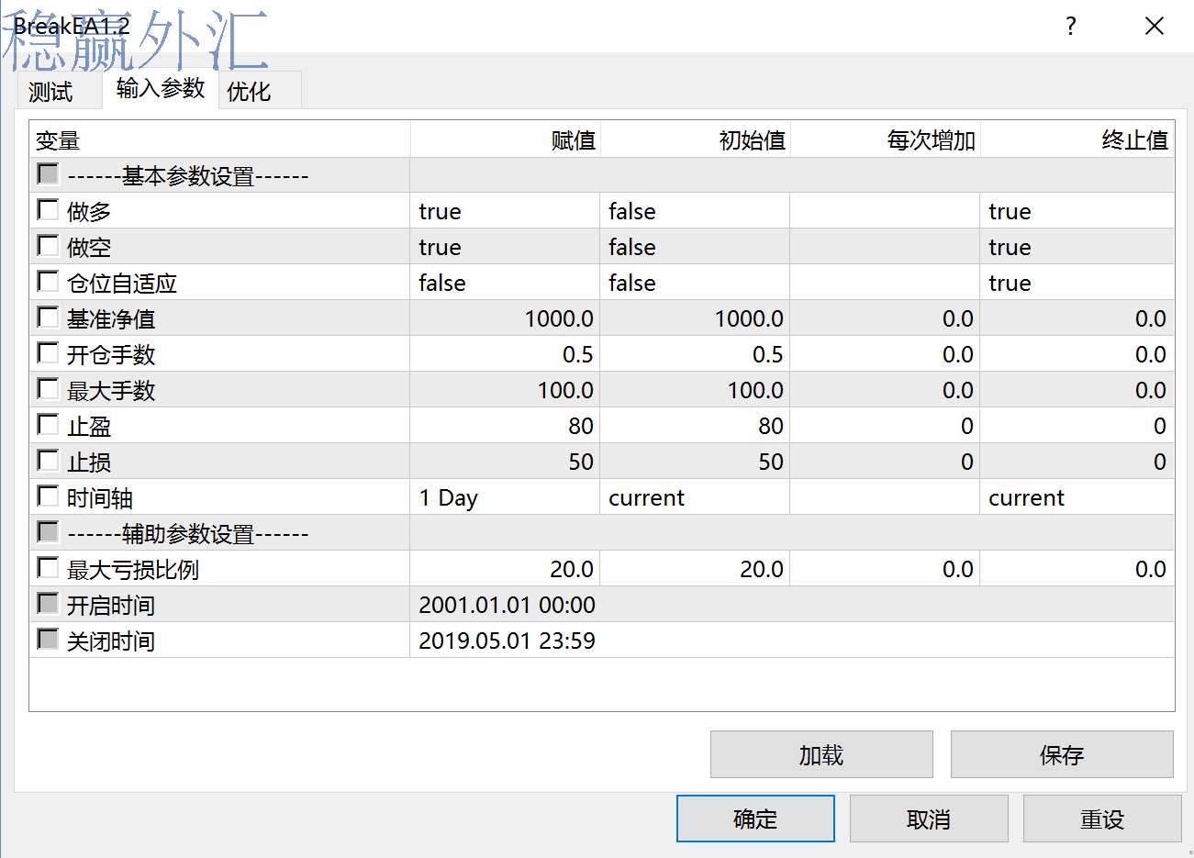Open the 做多 value cell showing true
This screenshot has width=1194, height=858.
coord(505,211)
